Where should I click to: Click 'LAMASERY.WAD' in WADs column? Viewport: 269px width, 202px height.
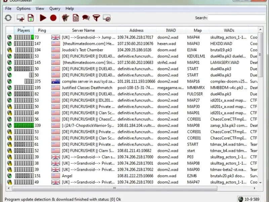(x=225, y=63)
